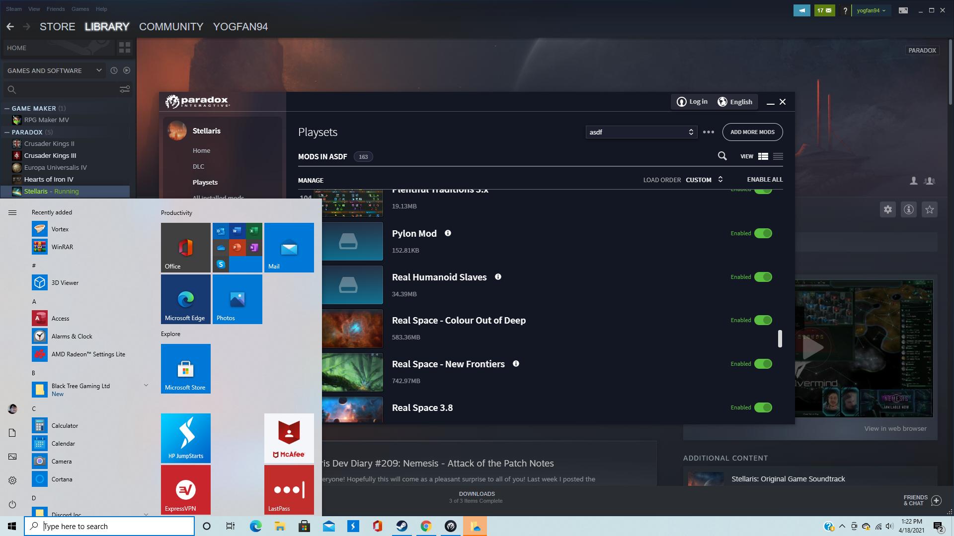
Task: Switch to Steam COMMUNITY tab
Action: click(x=171, y=27)
